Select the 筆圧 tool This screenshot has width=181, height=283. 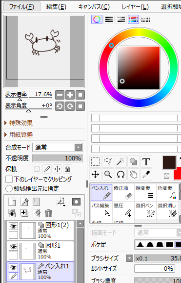(123, 210)
